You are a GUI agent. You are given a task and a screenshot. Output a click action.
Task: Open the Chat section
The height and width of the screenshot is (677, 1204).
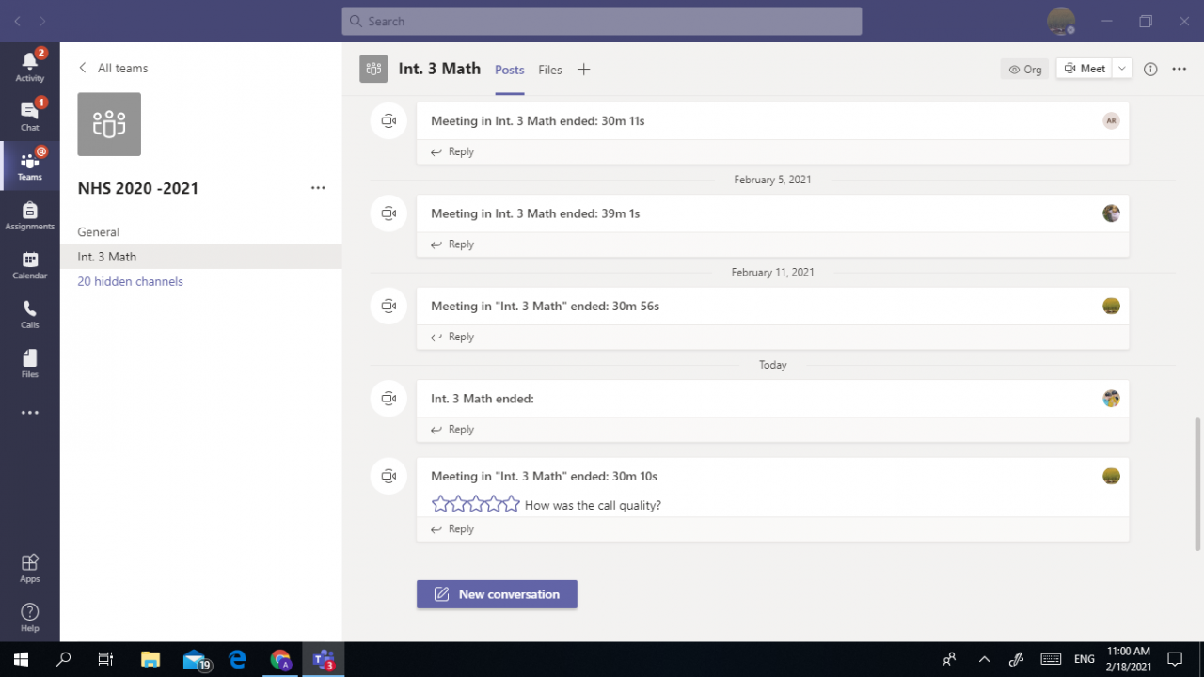point(30,115)
